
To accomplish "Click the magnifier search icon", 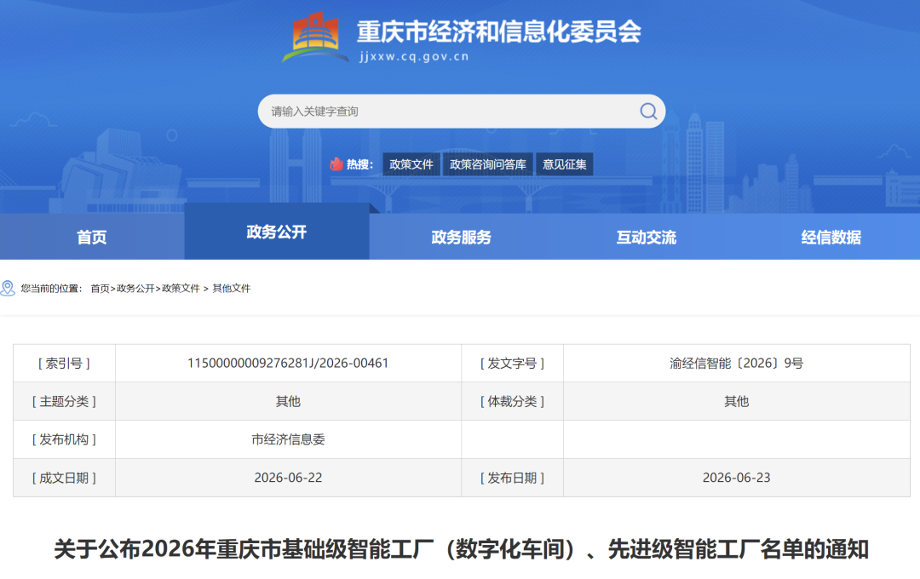I will point(647,111).
